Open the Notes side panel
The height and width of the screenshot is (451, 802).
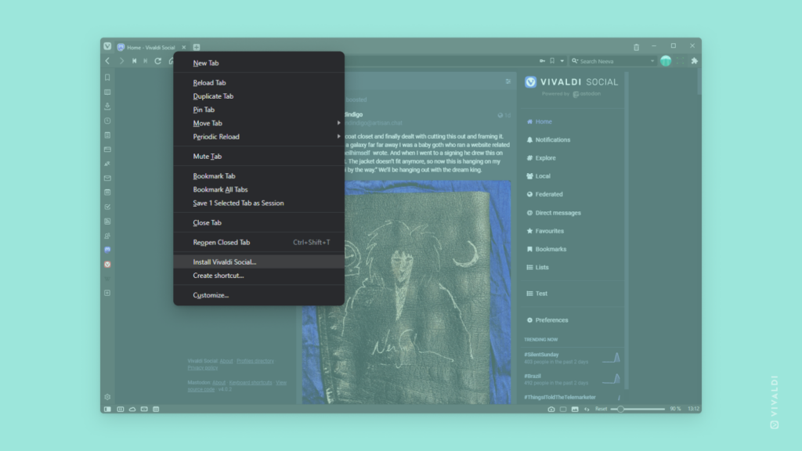[x=107, y=135]
